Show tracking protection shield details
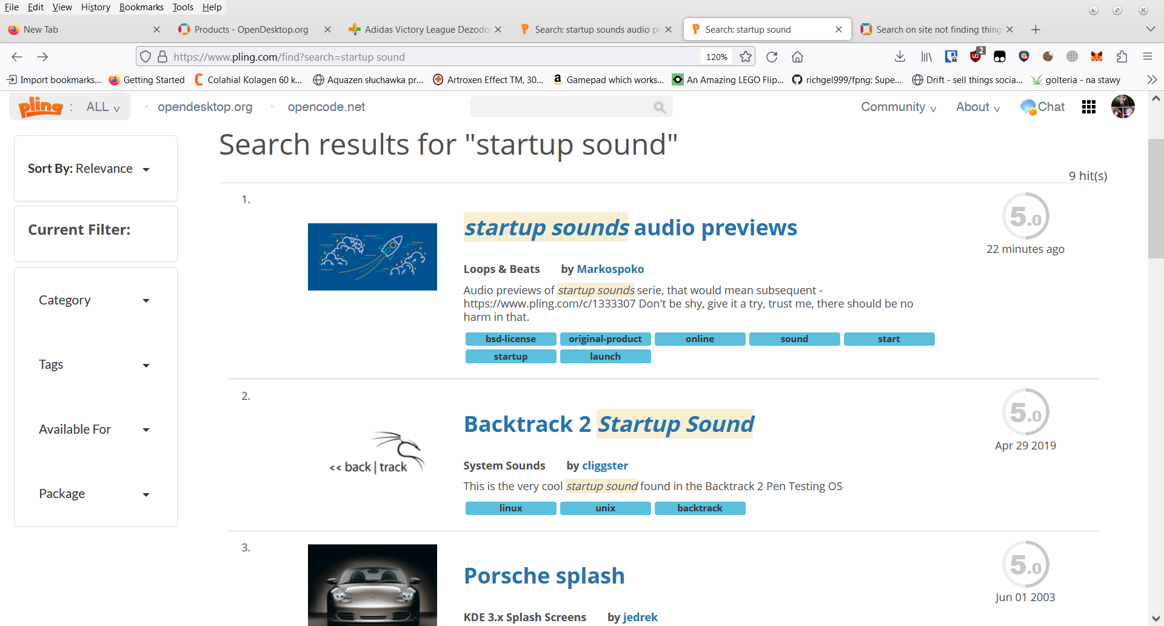The width and height of the screenshot is (1164, 626). pyautogui.click(x=145, y=56)
